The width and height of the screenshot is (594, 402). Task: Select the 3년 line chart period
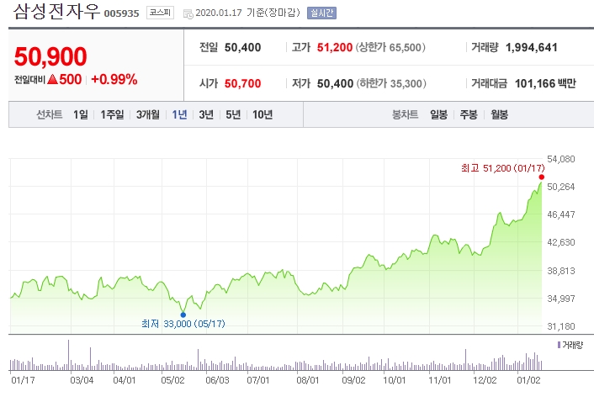pos(206,114)
